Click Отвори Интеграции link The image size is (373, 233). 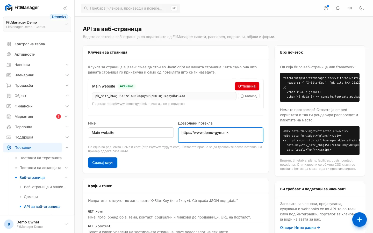tap(300, 228)
